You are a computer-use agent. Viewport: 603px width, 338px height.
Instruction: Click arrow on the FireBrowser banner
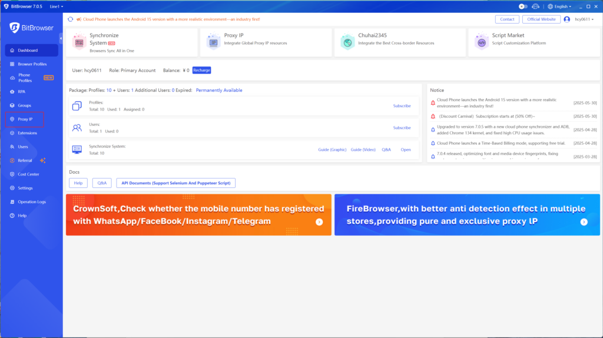point(584,222)
